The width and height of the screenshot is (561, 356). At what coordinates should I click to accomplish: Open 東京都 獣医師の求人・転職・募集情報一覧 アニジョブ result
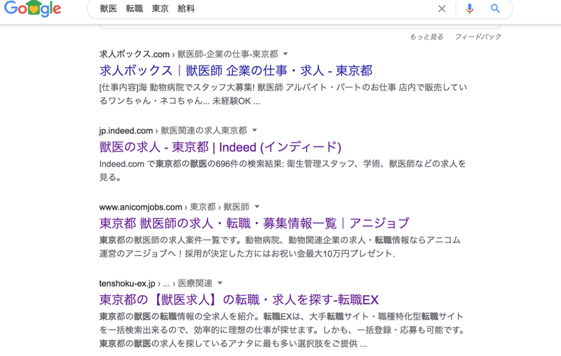(x=254, y=223)
